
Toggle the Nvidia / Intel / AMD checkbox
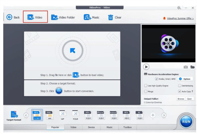(x=156, y=79)
